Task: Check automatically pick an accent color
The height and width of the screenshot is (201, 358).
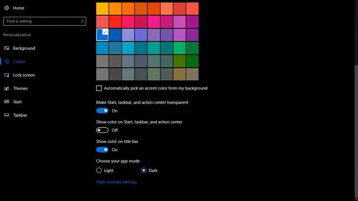Action: pyautogui.click(x=99, y=88)
